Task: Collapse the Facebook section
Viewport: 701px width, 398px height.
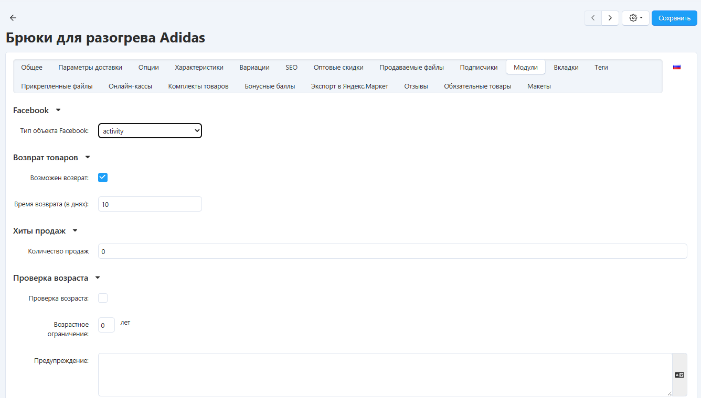Action: pos(58,110)
